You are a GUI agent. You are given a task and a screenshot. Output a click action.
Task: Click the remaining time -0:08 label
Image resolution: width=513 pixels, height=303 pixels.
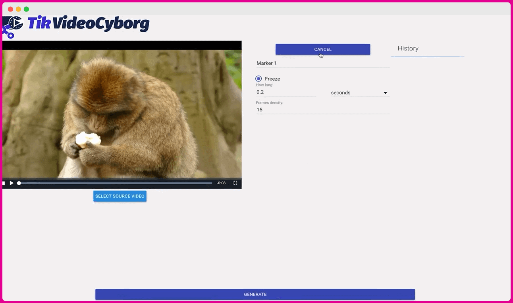pos(221,183)
